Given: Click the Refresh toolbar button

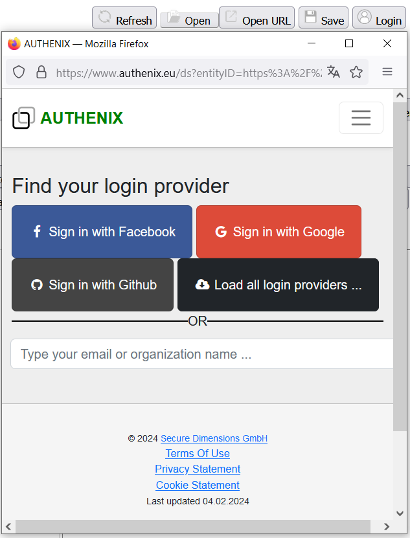Looking at the screenshot, I should pyautogui.click(x=125, y=19).
